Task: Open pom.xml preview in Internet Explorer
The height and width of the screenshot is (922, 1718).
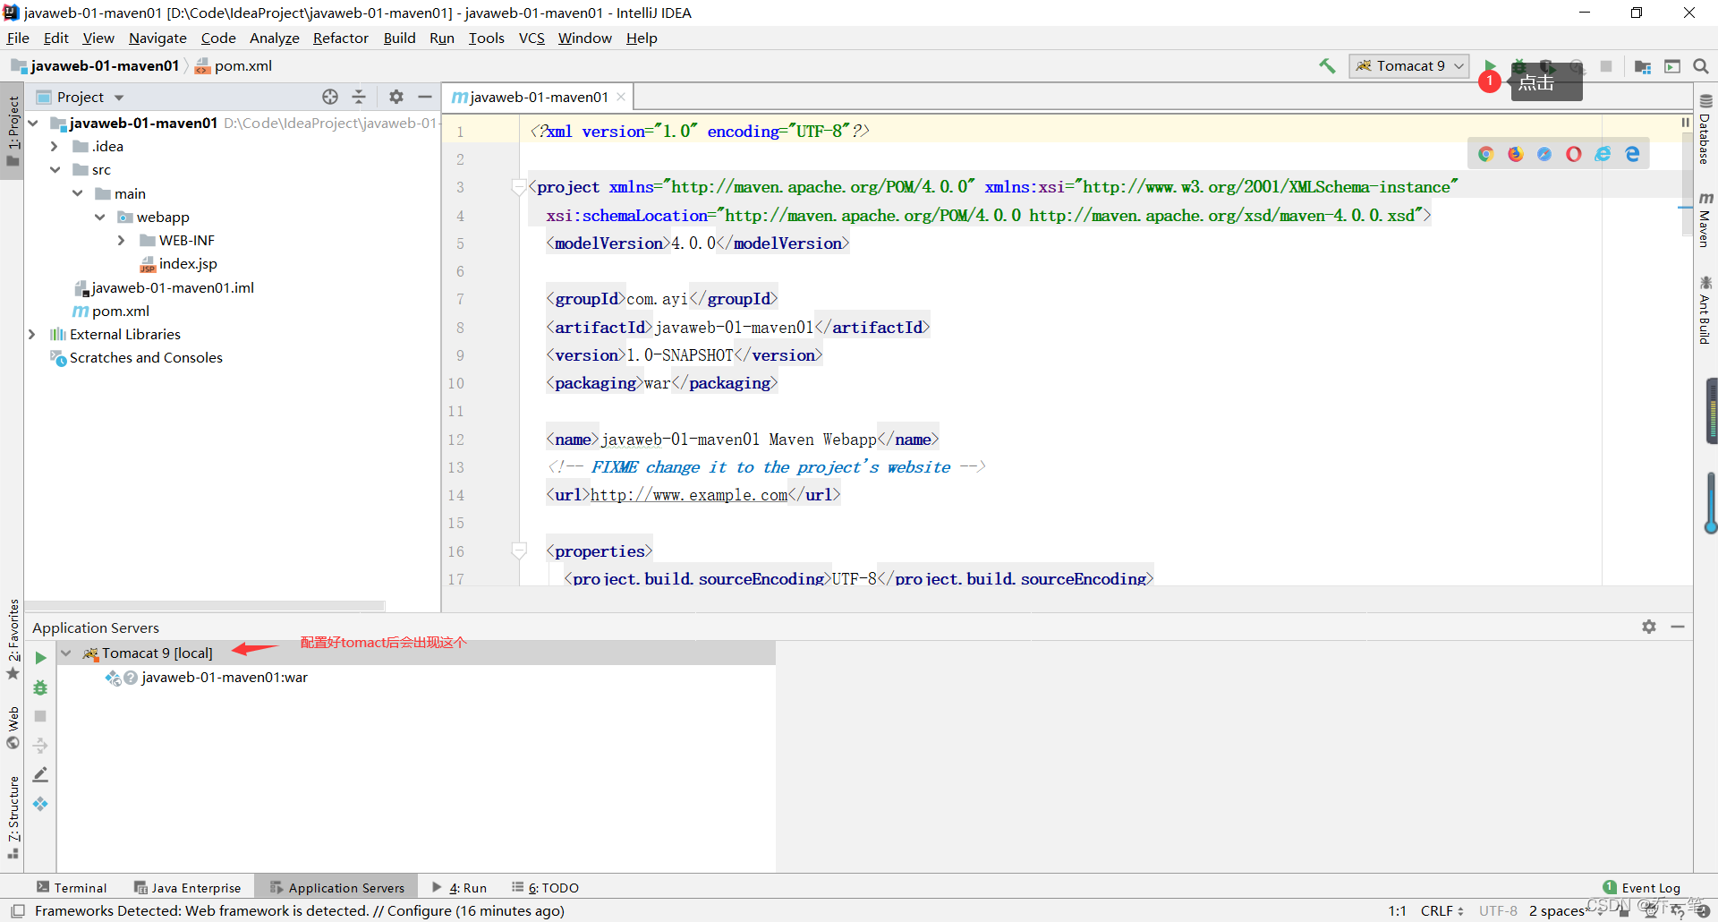Action: coord(1603,154)
